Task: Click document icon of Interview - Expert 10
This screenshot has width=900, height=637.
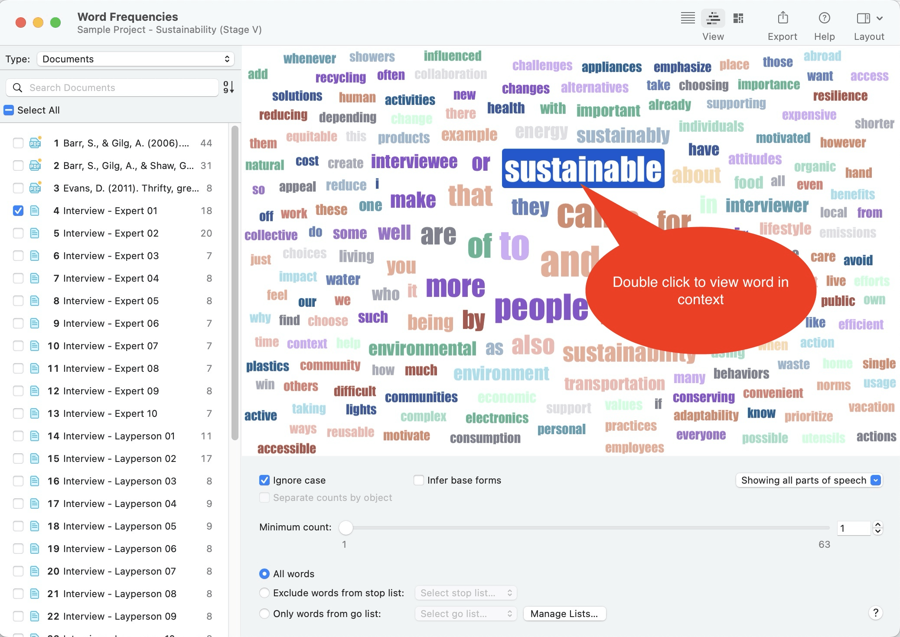Action: pyautogui.click(x=35, y=413)
